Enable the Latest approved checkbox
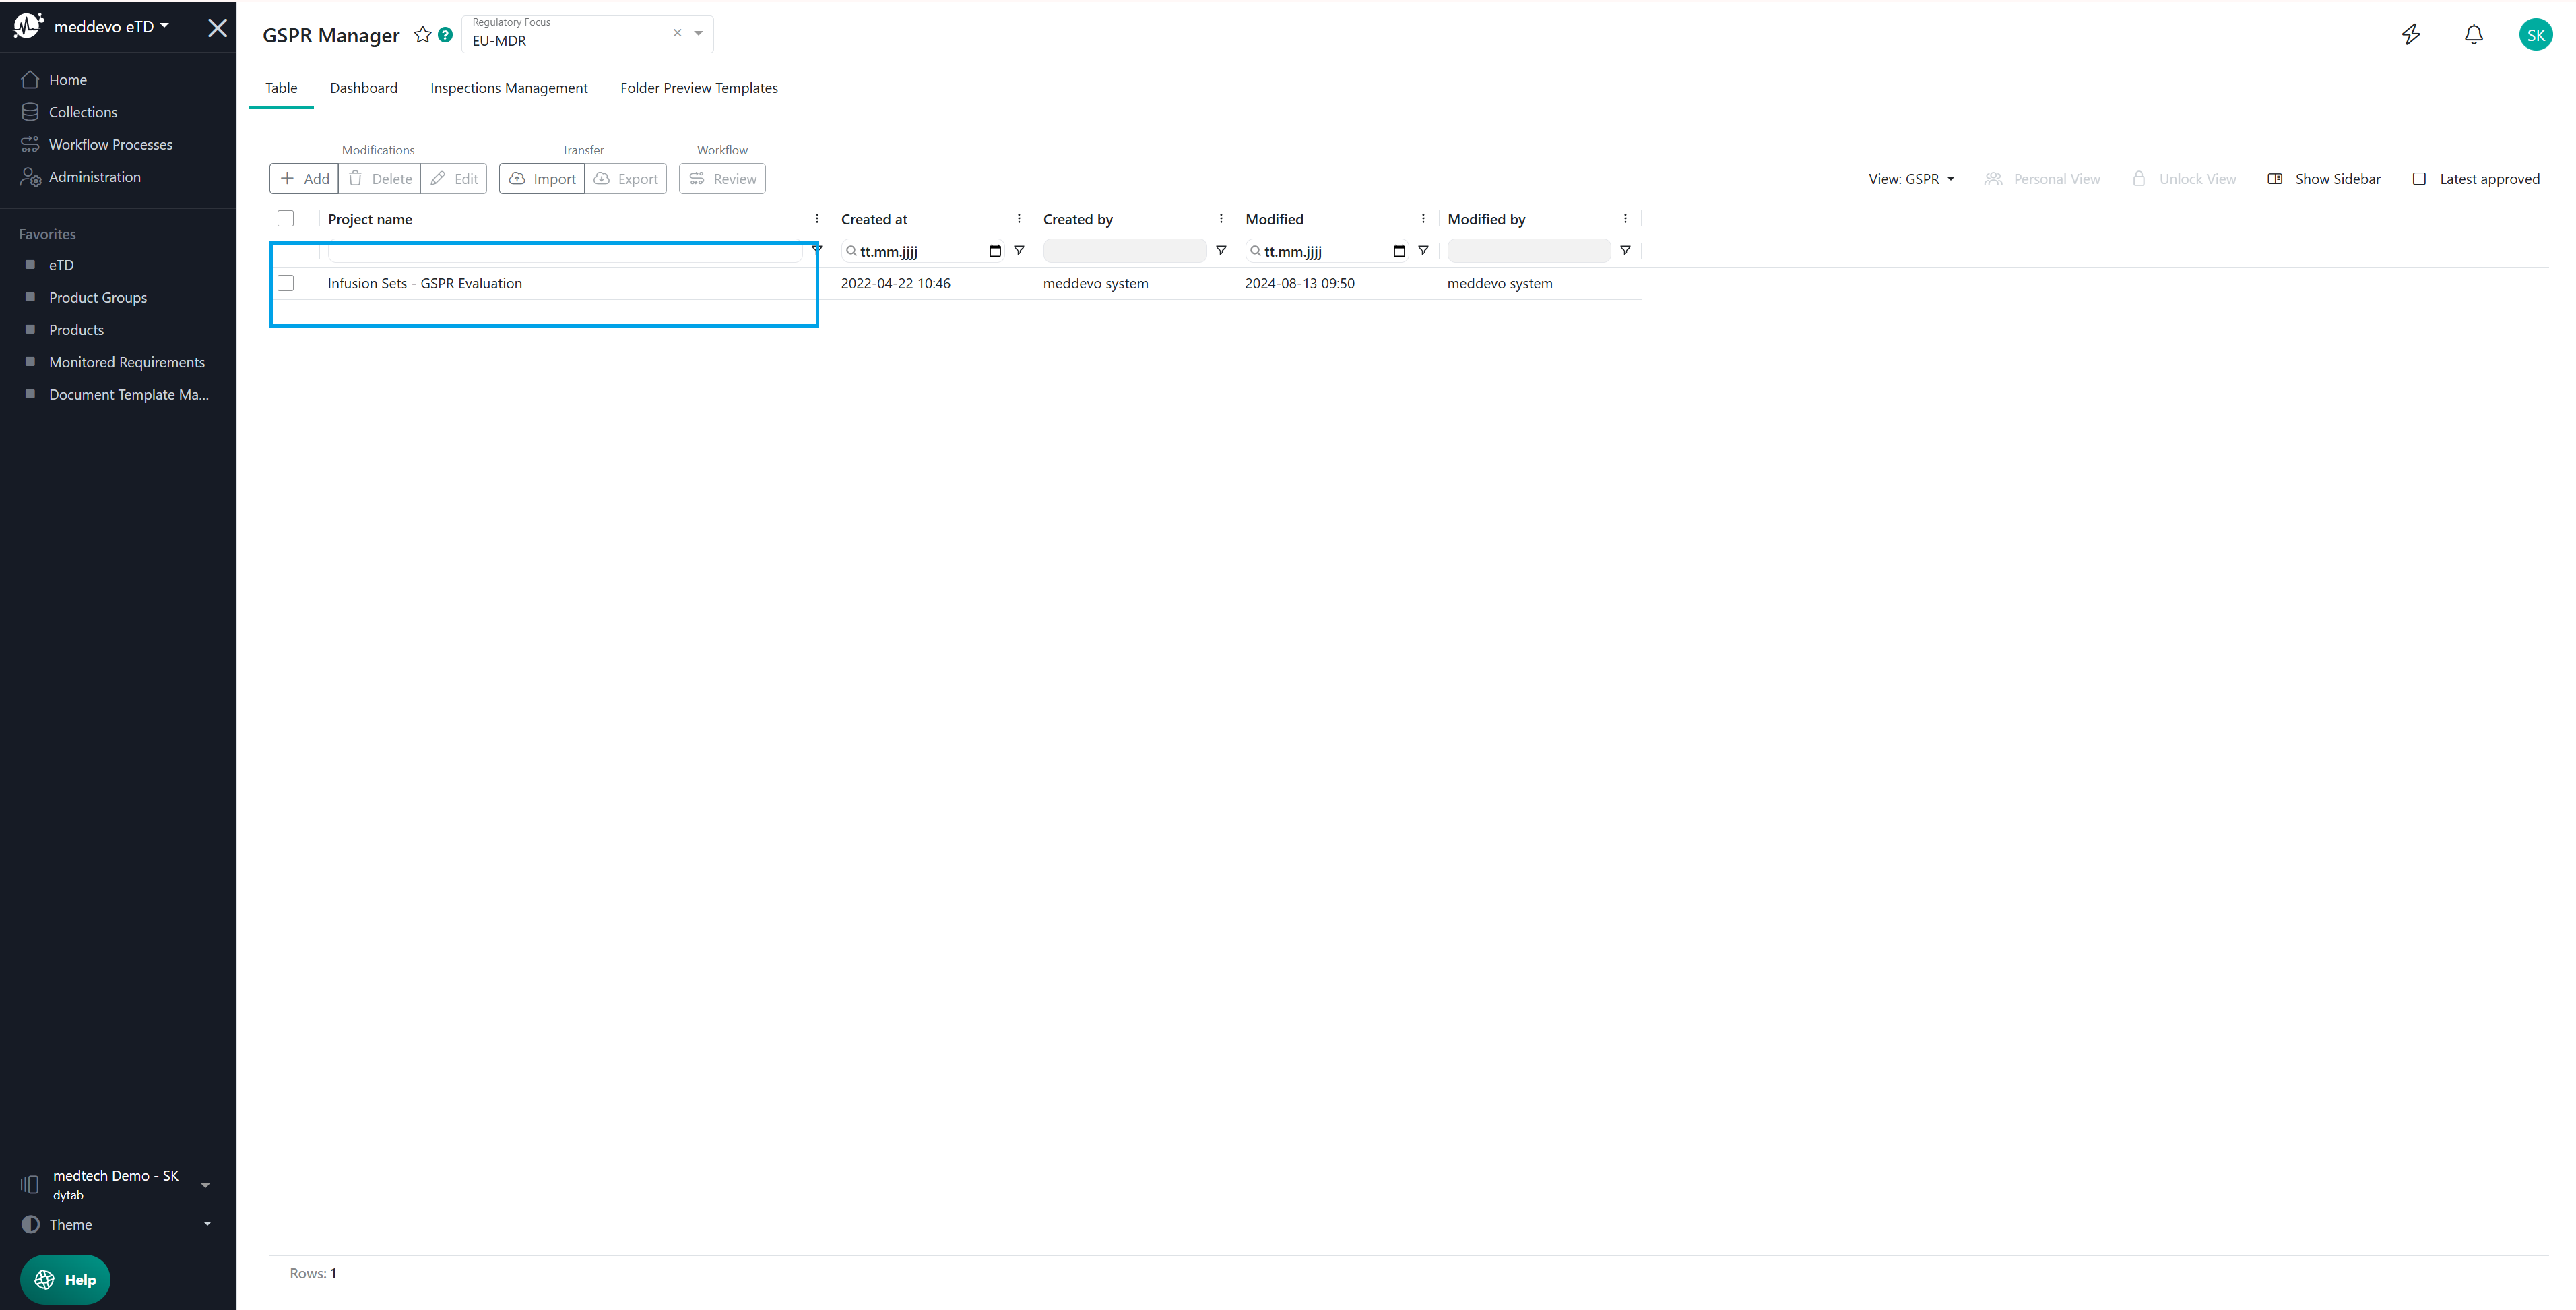Image resolution: width=2576 pixels, height=1310 pixels. click(2419, 179)
